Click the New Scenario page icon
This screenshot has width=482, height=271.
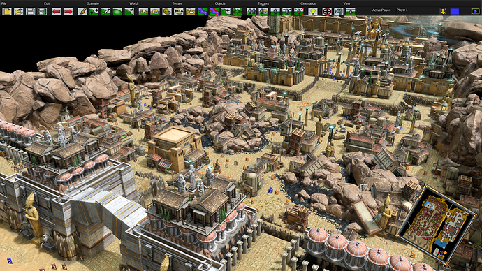click(7, 12)
